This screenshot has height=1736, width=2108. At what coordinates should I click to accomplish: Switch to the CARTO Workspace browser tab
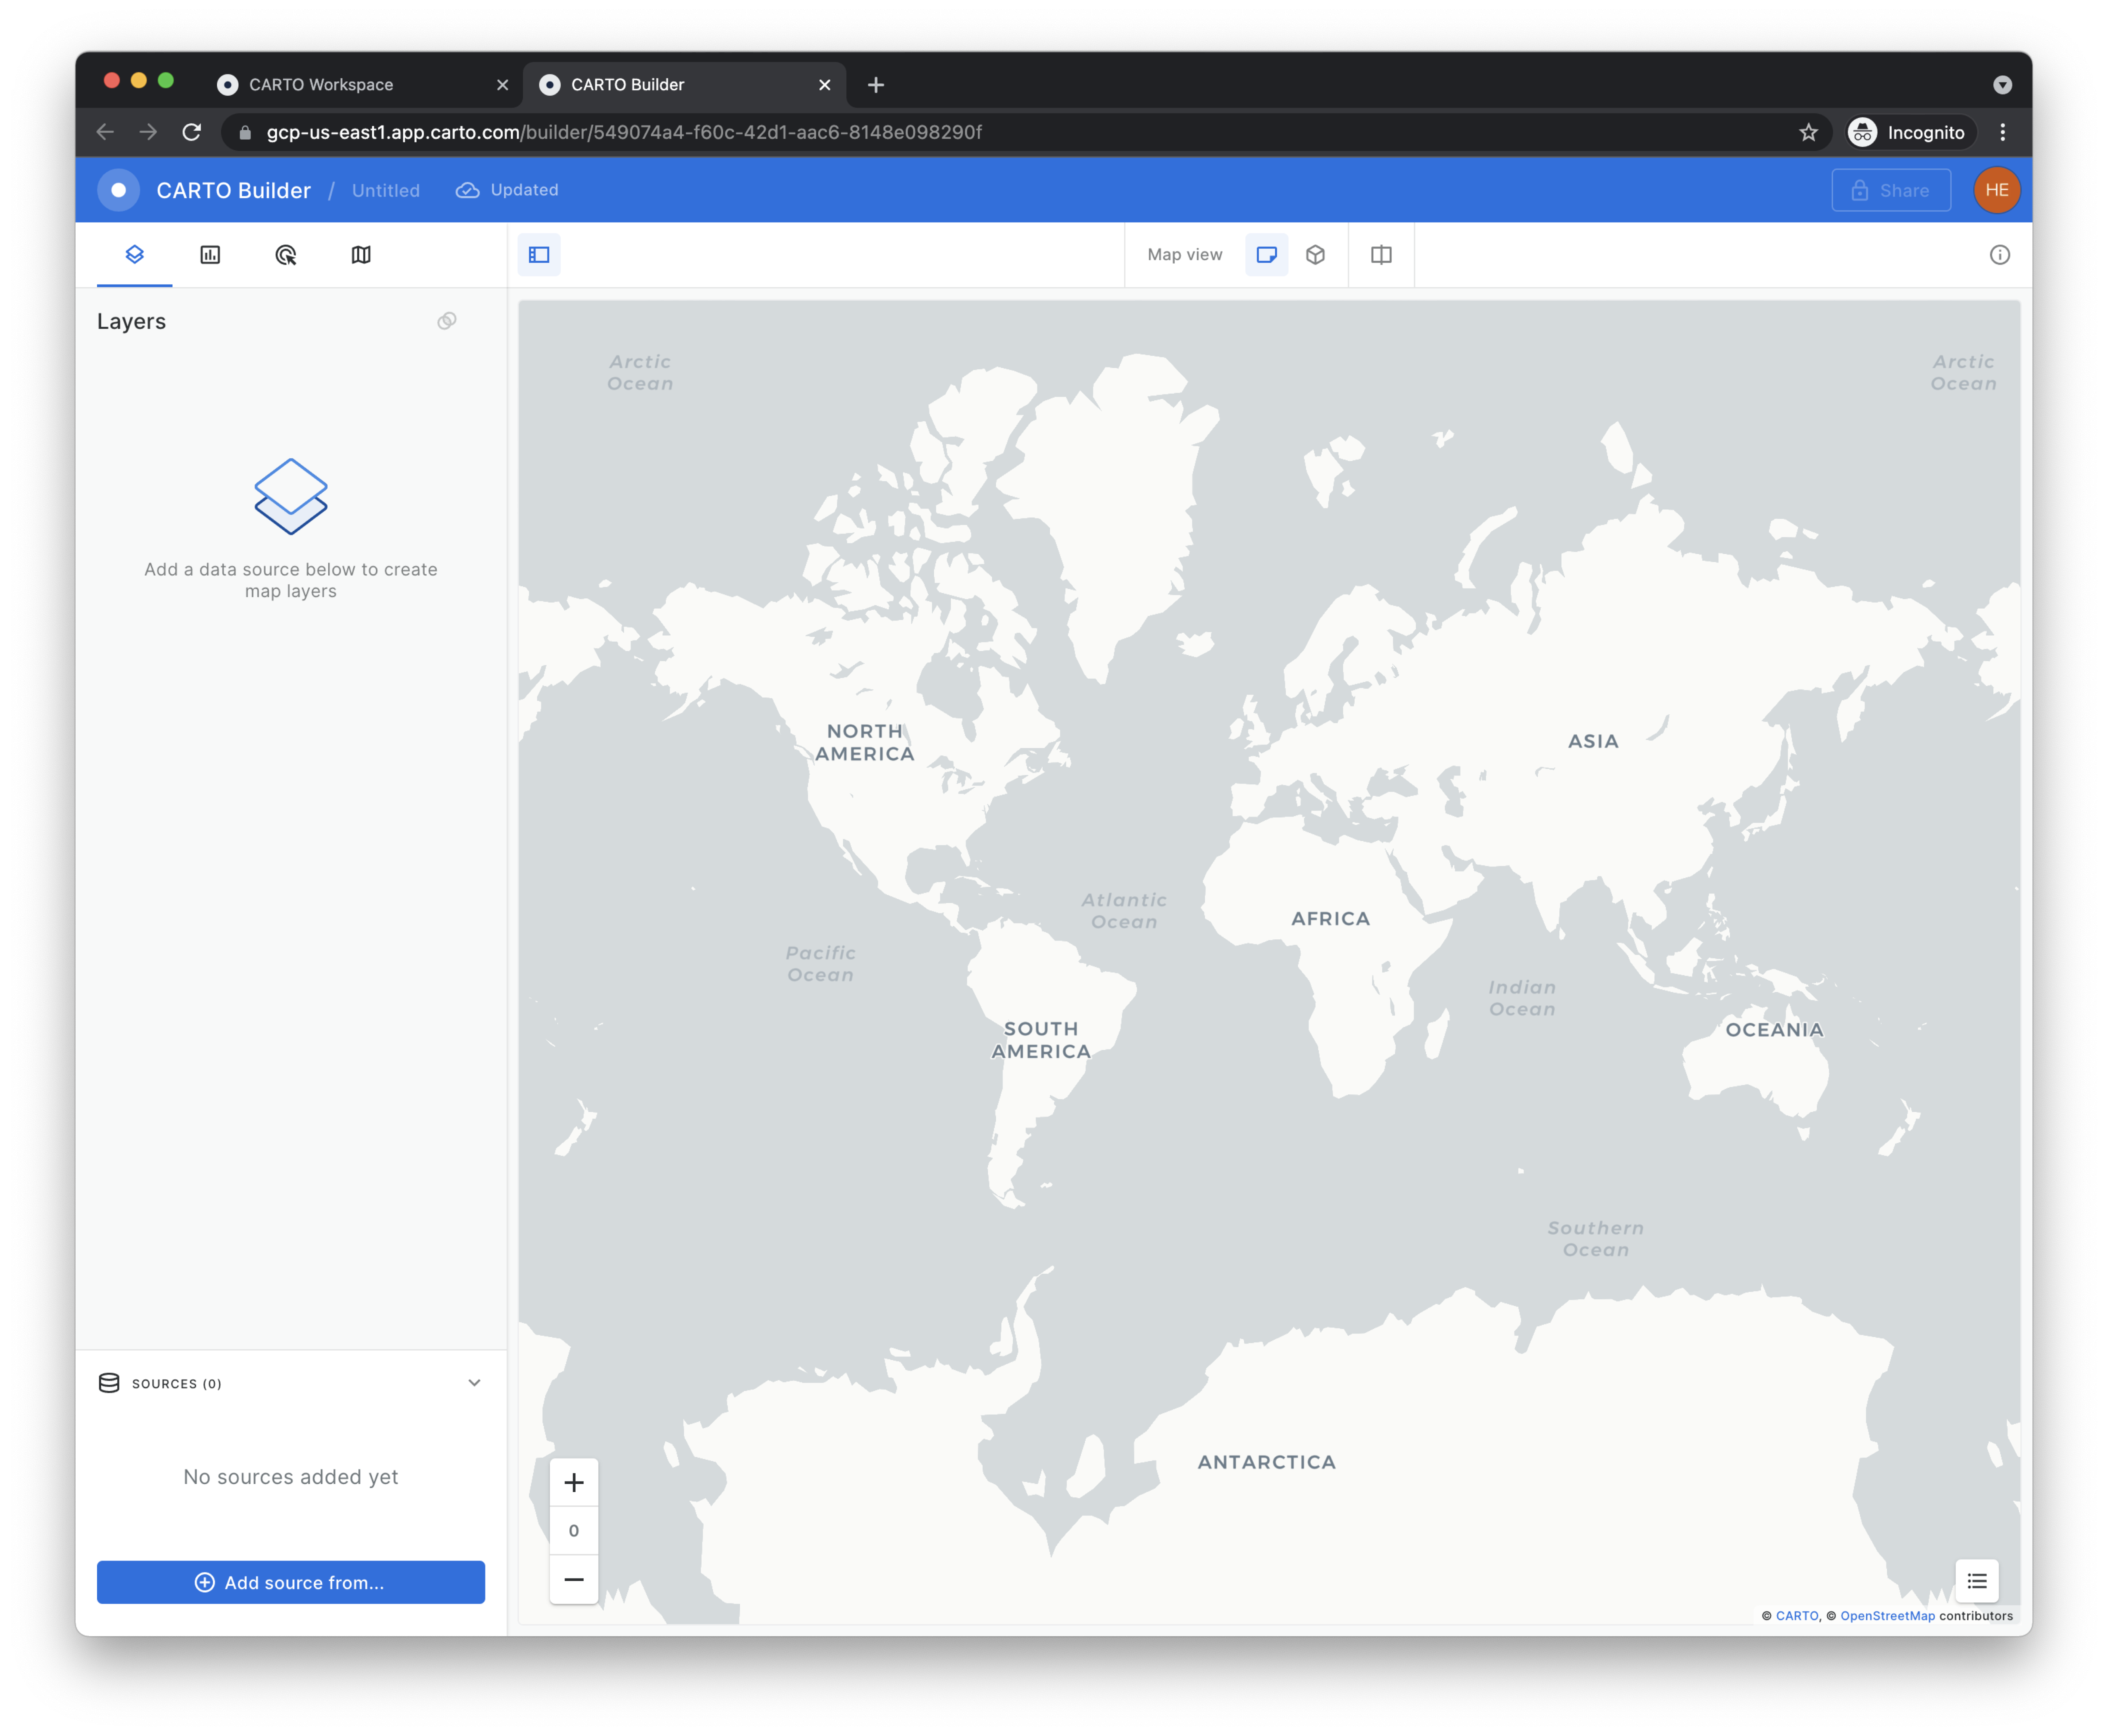click(321, 85)
